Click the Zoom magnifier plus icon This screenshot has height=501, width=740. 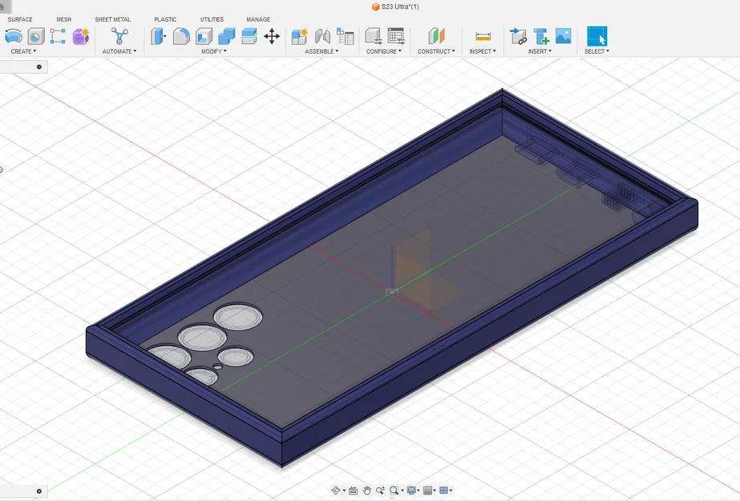pyautogui.click(x=380, y=491)
